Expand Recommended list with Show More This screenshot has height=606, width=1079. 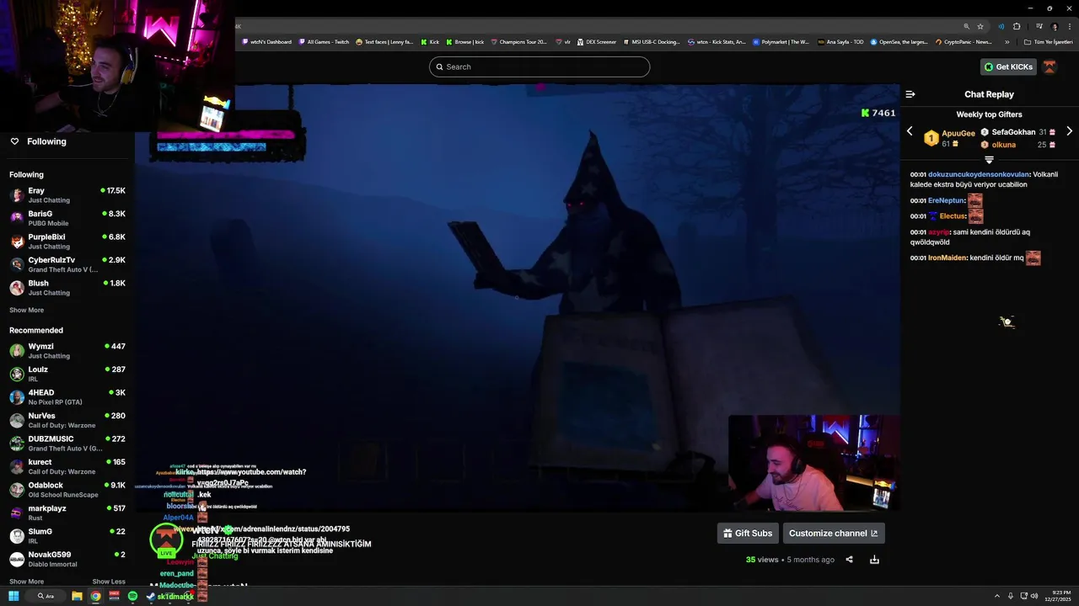26,582
